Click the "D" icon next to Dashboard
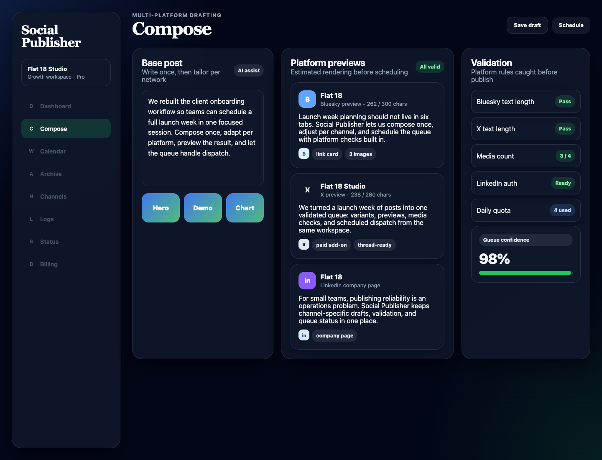The height and width of the screenshot is (460, 602). pos(31,106)
